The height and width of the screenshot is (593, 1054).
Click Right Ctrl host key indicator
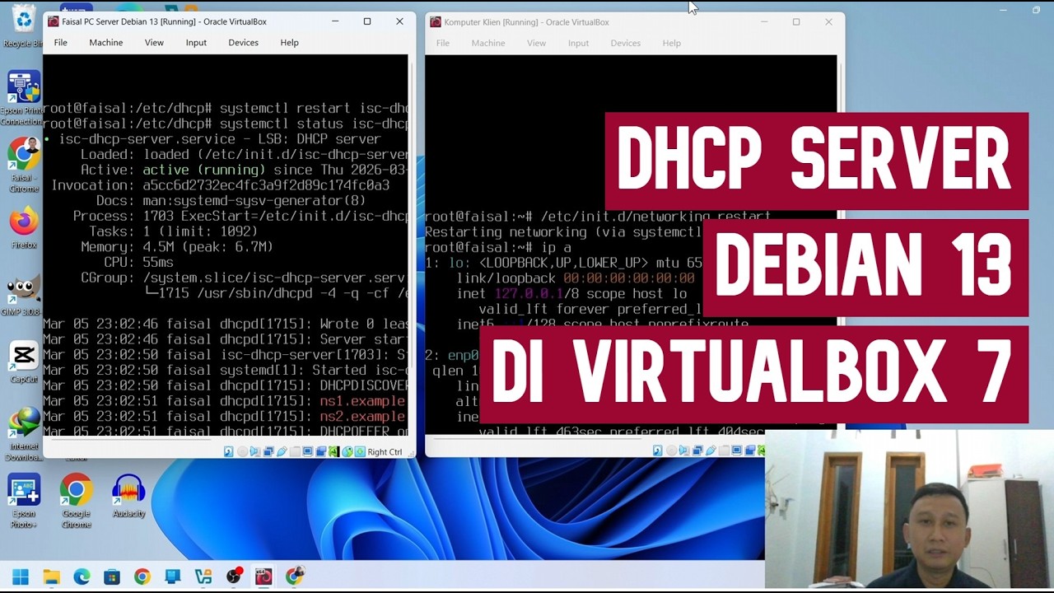point(385,451)
